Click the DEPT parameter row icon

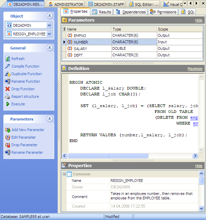pyautogui.click(x=70, y=55)
